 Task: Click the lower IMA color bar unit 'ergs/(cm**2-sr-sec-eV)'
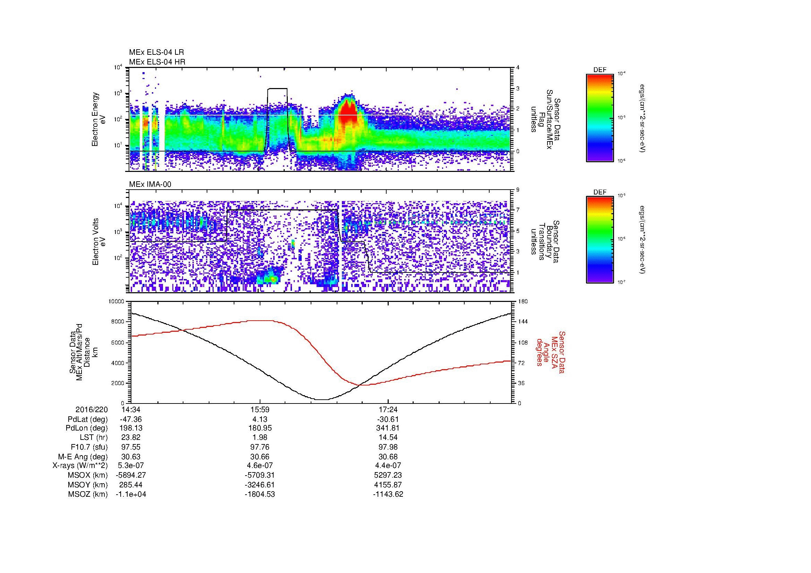tap(642, 240)
